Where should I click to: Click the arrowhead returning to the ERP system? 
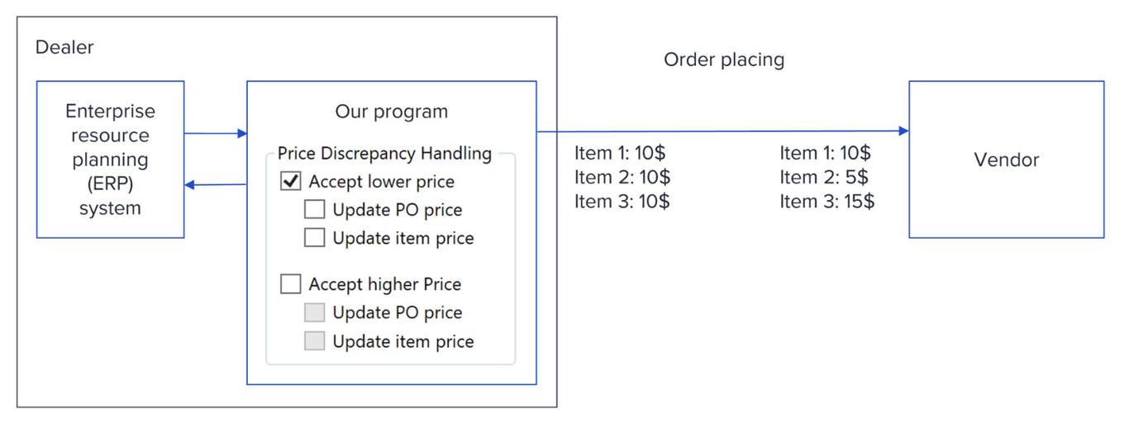[190, 185]
